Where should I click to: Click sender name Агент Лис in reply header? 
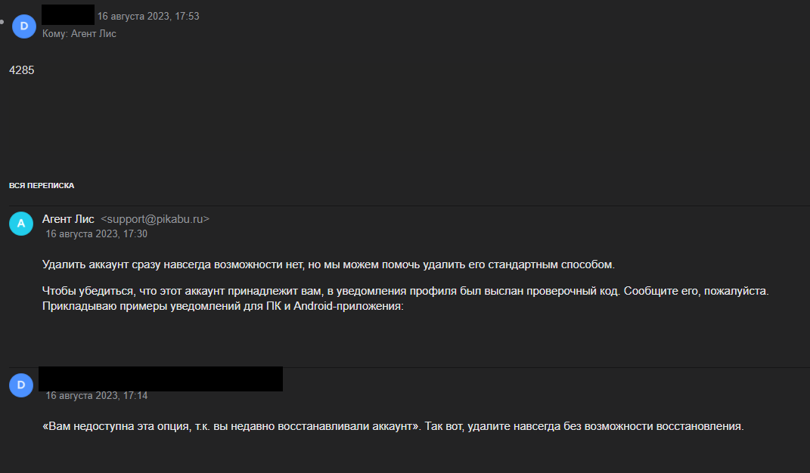(68, 219)
